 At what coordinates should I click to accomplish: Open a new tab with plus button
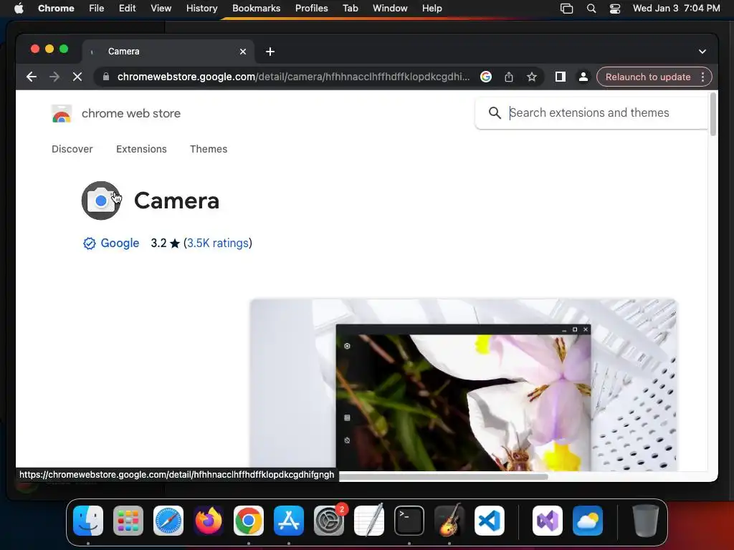(x=270, y=52)
